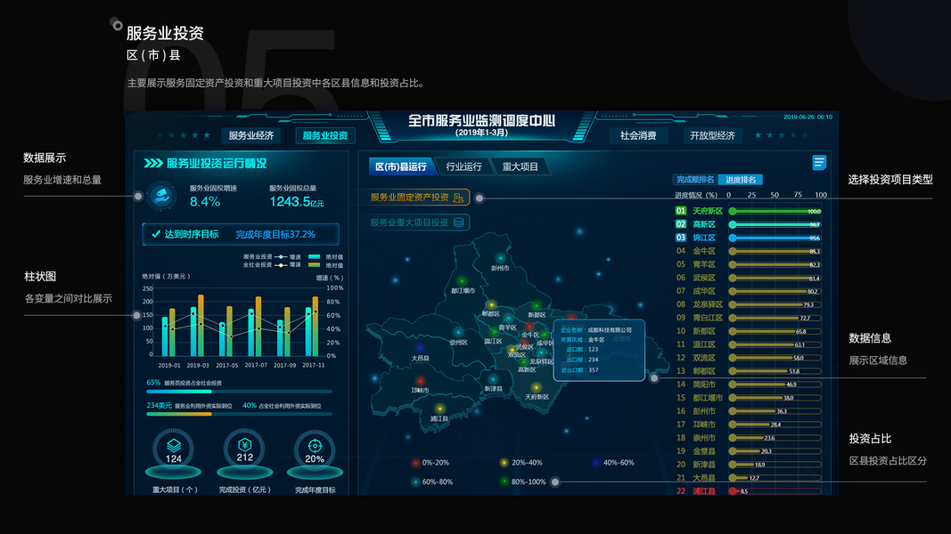
Task: Select the yellow 郫都区 map marker
Action: click(492, 305)
